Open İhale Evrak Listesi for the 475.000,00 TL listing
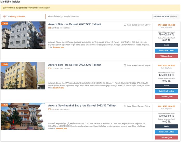 [x=166, y=91]
